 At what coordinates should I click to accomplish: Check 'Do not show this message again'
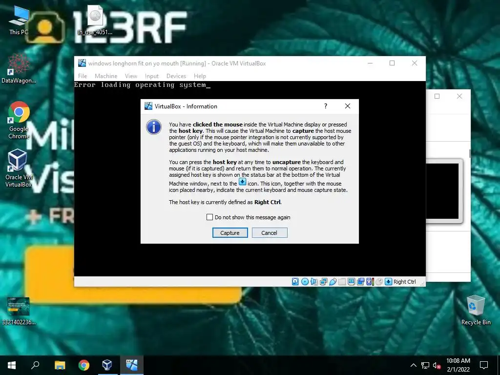209,217
